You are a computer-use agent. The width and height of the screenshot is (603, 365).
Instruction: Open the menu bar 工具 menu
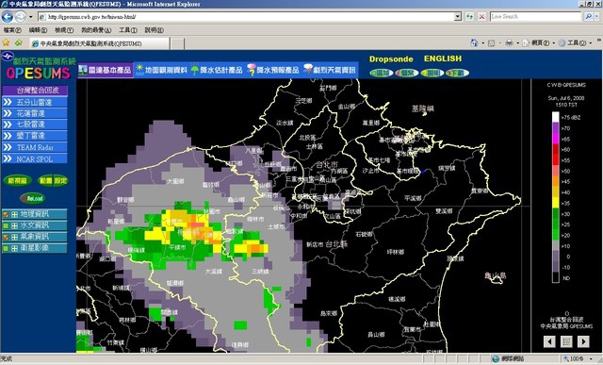128,30
